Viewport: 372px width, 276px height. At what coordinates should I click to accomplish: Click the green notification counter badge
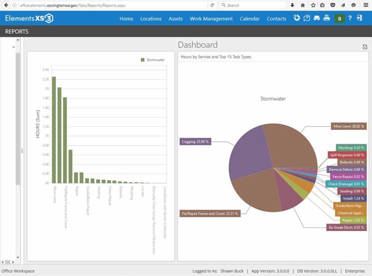point(339,19)
